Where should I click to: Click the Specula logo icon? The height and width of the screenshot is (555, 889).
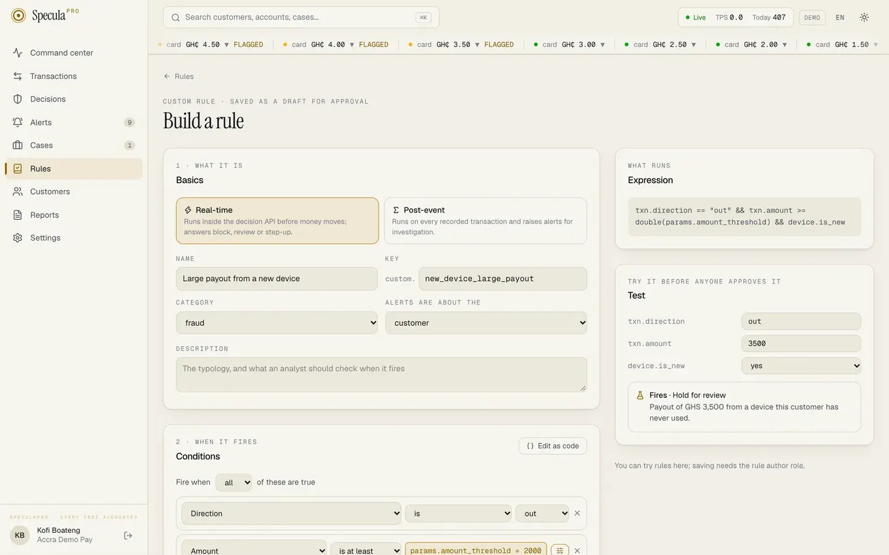[x=19, y=15]
